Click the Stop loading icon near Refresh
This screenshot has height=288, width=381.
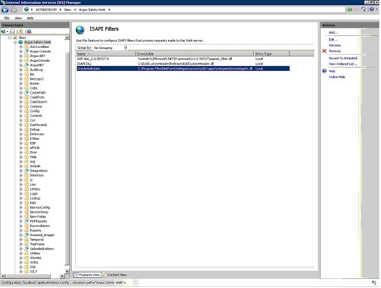[357, 10]
